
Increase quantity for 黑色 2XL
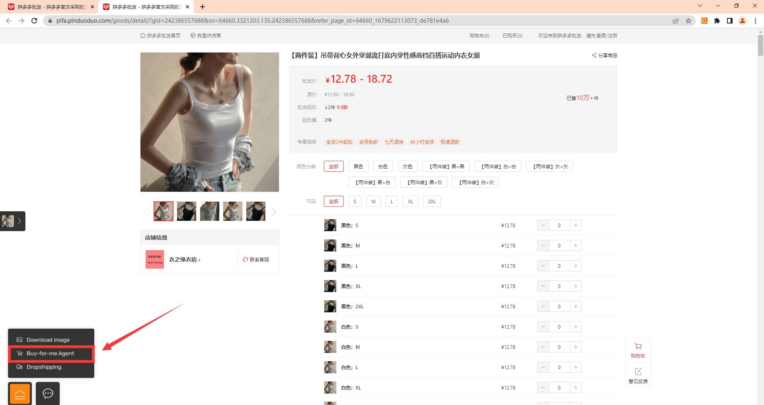[x=576, y=306]
